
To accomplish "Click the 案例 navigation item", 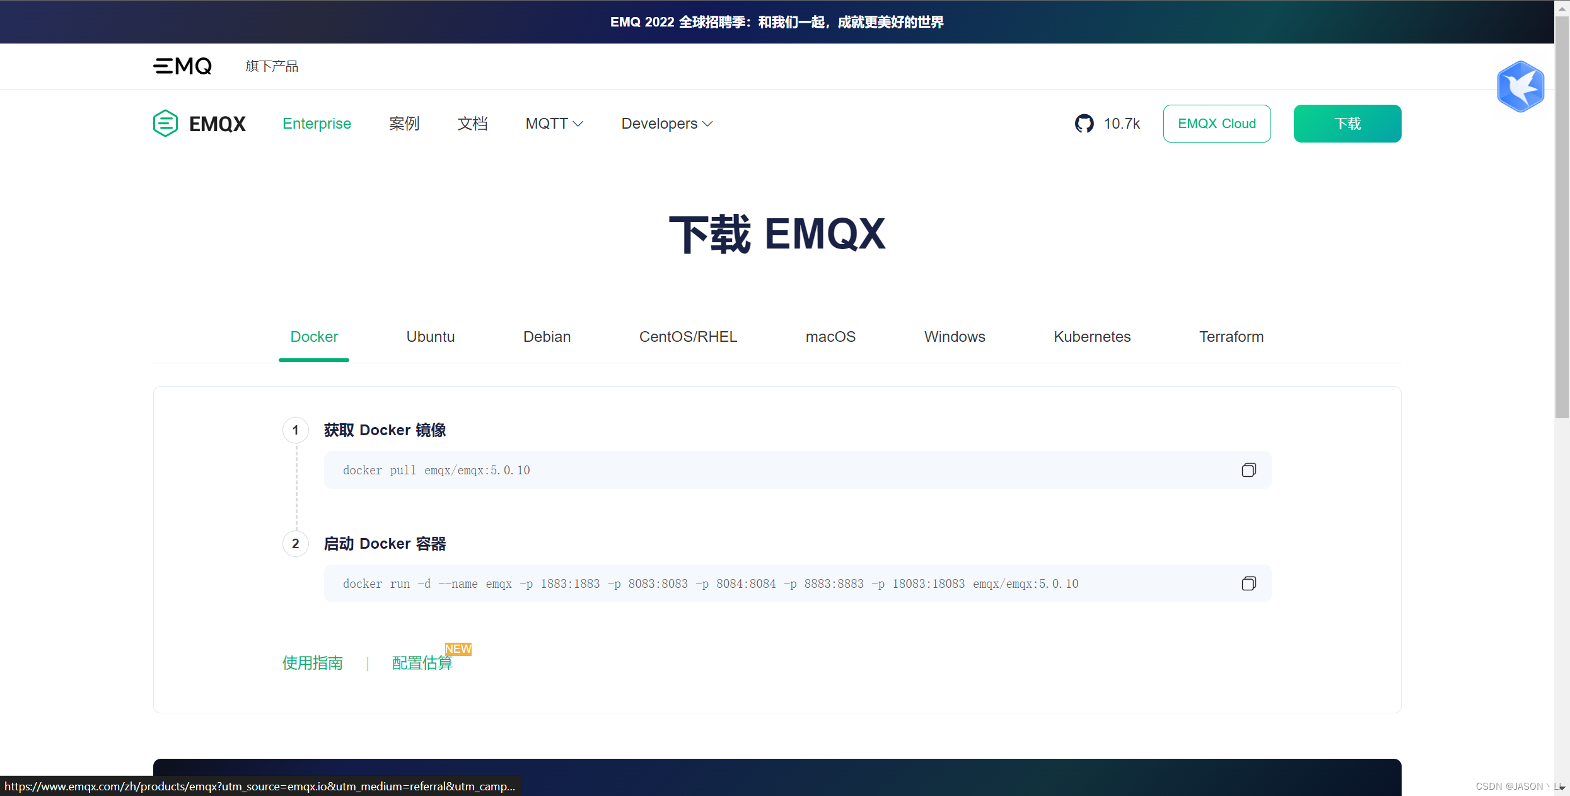I will tap(405, 124).
